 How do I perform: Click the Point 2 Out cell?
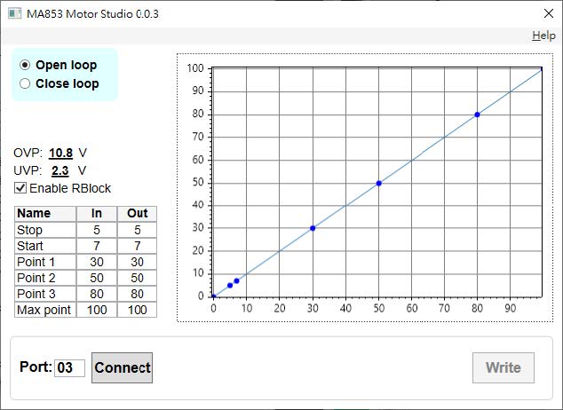pyautogui.click(x=137, y=278)
